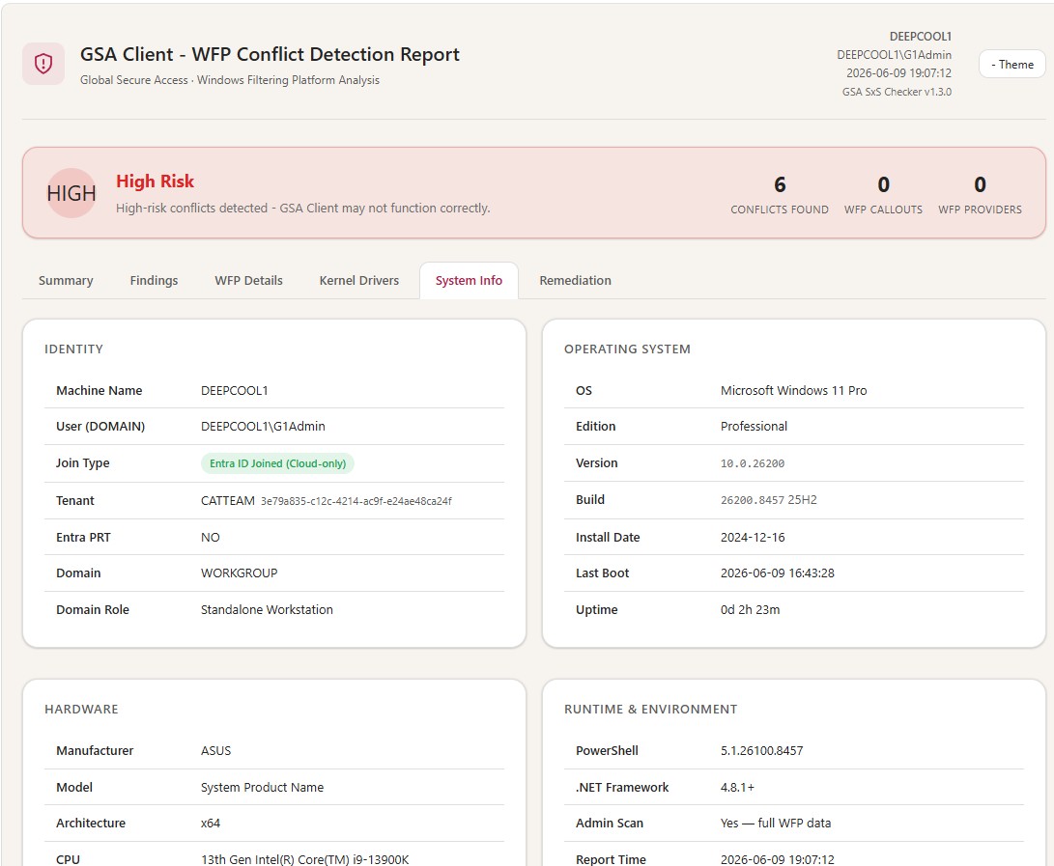Click the Domain value WORKGROUP
The height and width of the screenshot is (866, 1054).
click(x=240, y=573)
